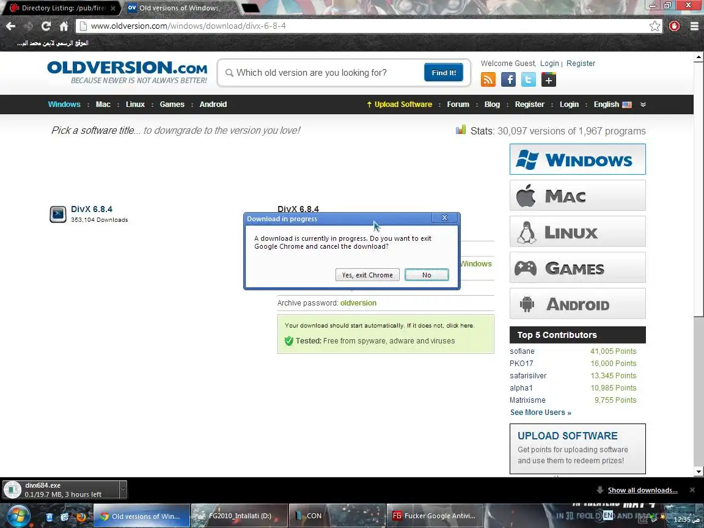Viewport: 704px width, 528px height.
Task: Open the Upload Software promo box
Action: click(577, 449)
